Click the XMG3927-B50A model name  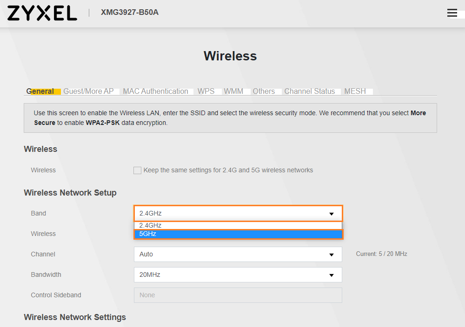tap(130, 13)
